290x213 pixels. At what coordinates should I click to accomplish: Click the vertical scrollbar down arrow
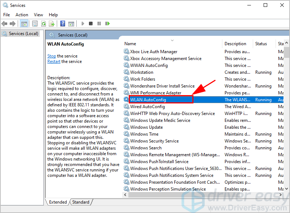pos(286,189)
